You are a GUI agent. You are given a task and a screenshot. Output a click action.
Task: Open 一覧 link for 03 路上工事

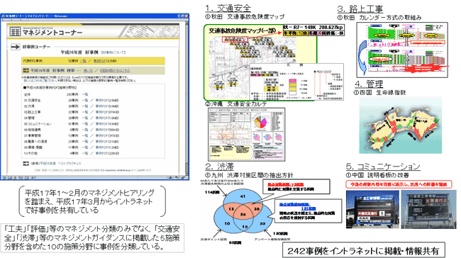point(85,112)
